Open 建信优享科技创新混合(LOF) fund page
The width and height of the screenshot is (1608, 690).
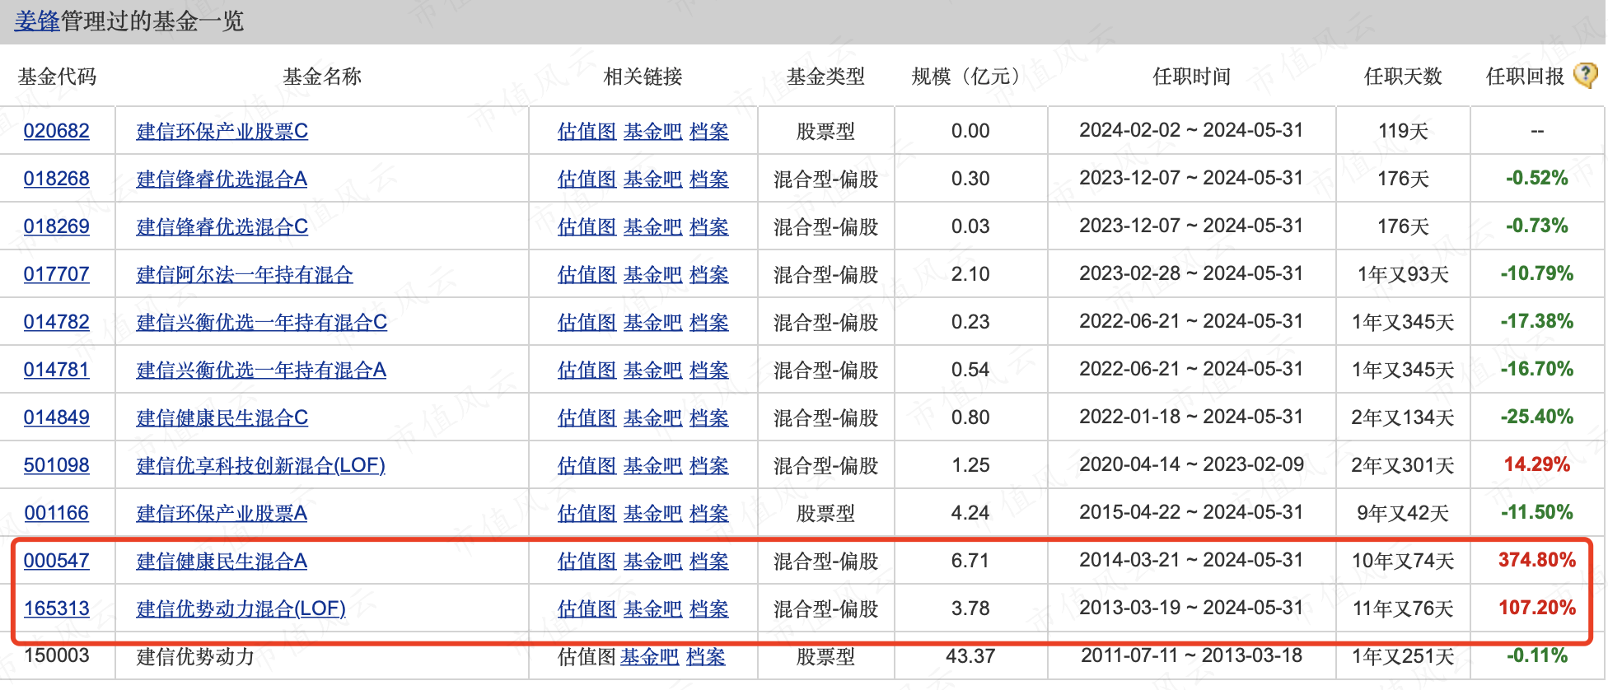pos(261,465)
